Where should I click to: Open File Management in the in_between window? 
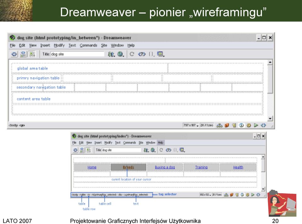click(x=111, y=54)
